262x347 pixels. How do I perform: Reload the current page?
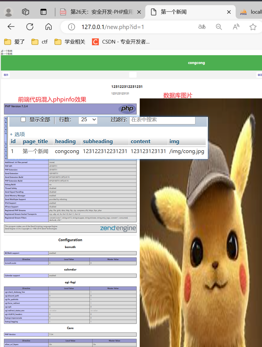coord(30,27)
